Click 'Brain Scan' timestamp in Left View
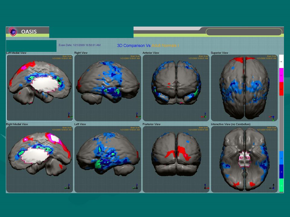 coord(130,129)
